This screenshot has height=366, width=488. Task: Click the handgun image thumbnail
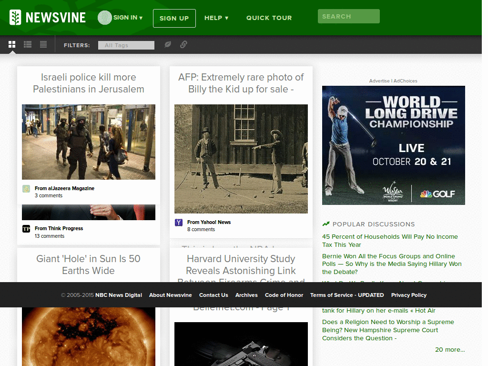[241, 344]
